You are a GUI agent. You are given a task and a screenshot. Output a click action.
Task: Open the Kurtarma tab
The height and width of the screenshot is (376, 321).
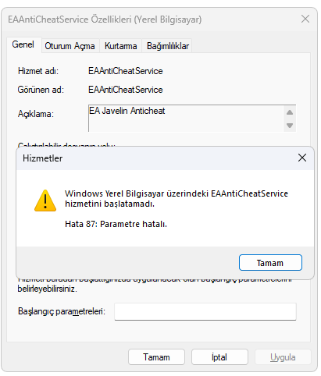120,46
